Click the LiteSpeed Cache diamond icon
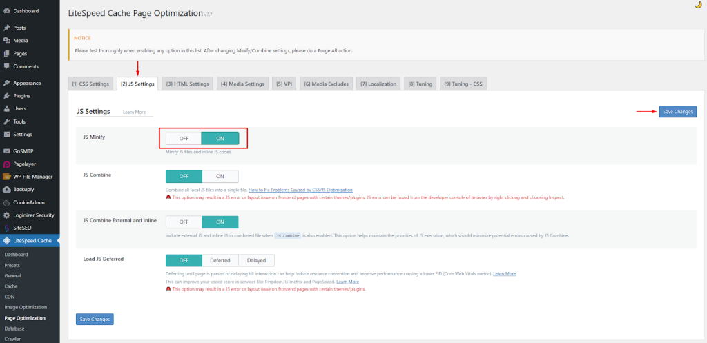Screen dimensions: 707x343 tap(6, 241)
